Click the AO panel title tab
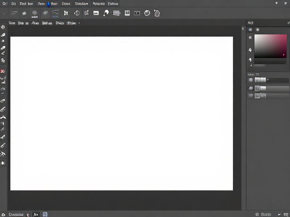This screenshot has height=217, width=290. [x=250, y=23]
